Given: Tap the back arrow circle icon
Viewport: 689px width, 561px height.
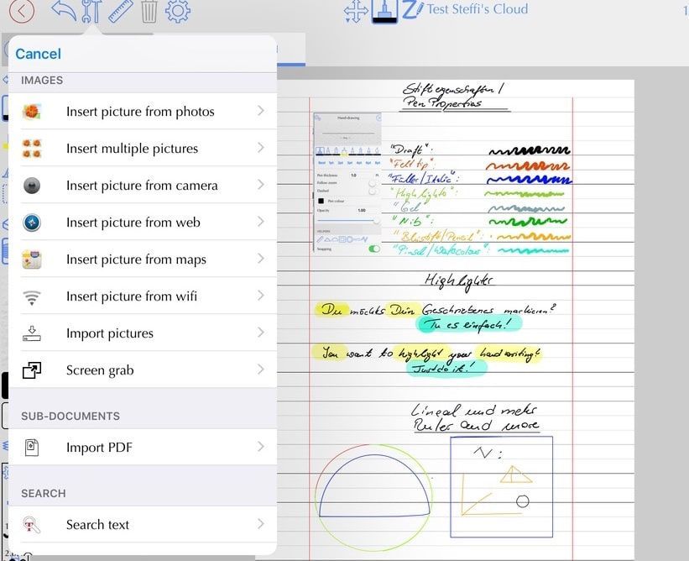Looking at the screenshot, I should [x=22, y=11].
